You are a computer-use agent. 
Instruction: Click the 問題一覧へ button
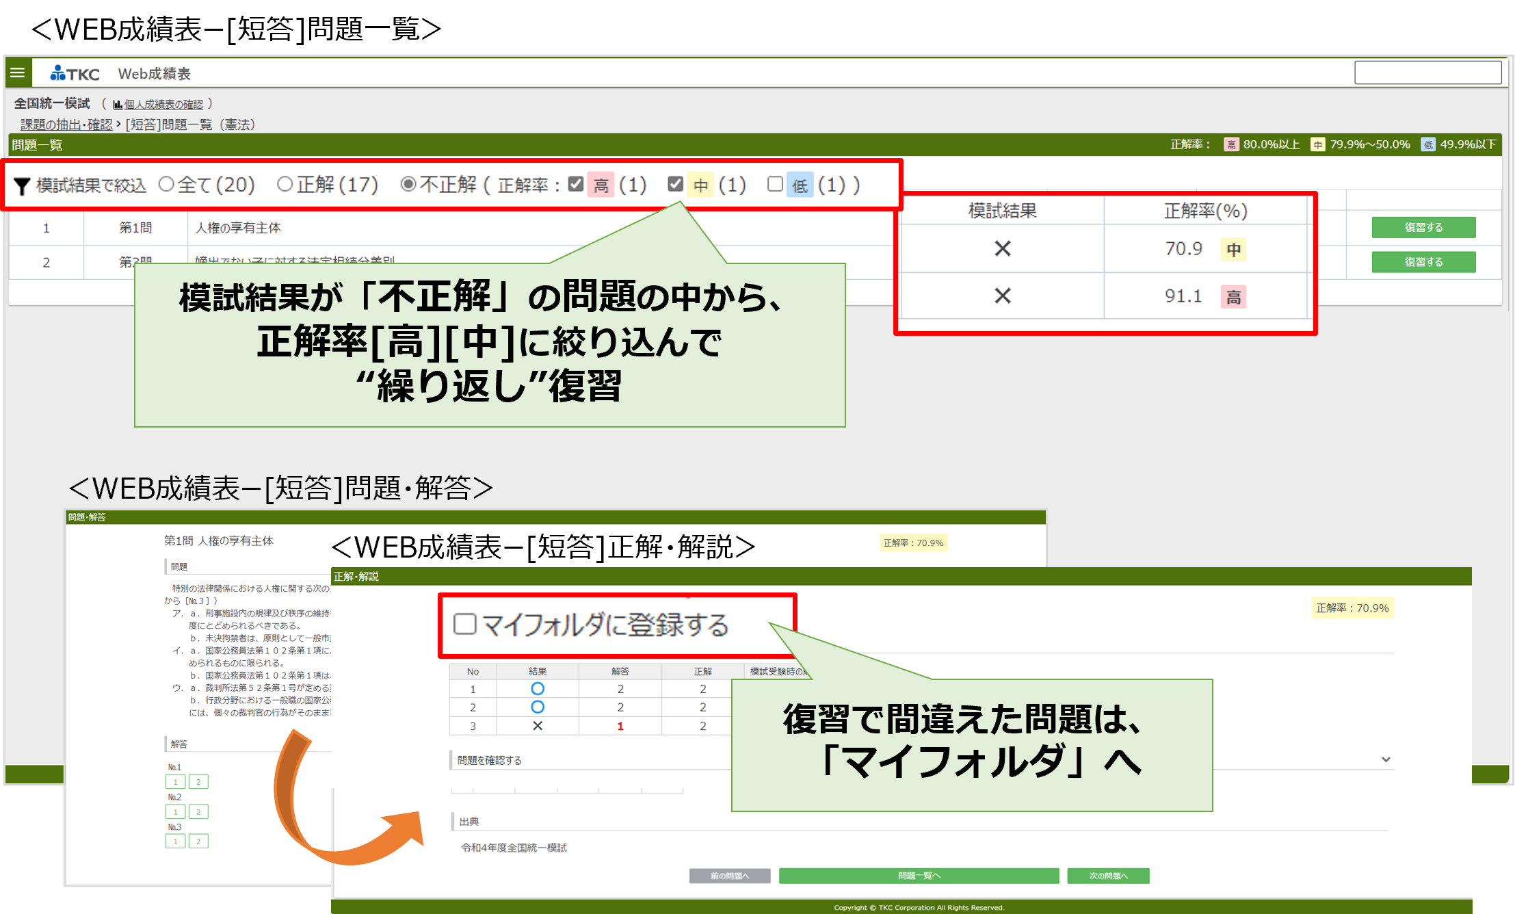(919, 876)
